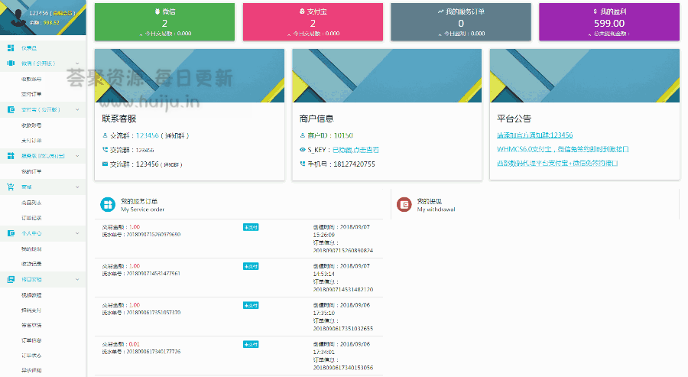The height and width of the screenshot is (377, 688).
Task: Open 收款账号 under the 支付宝 section
Action: point(31,125)
